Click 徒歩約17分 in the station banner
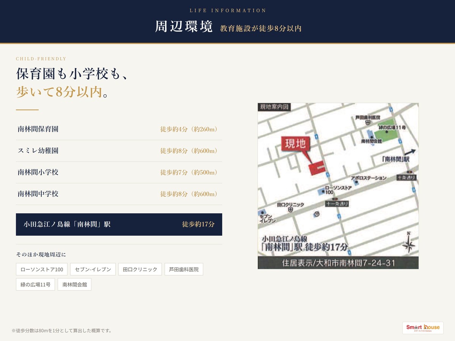 pos(198,224)
